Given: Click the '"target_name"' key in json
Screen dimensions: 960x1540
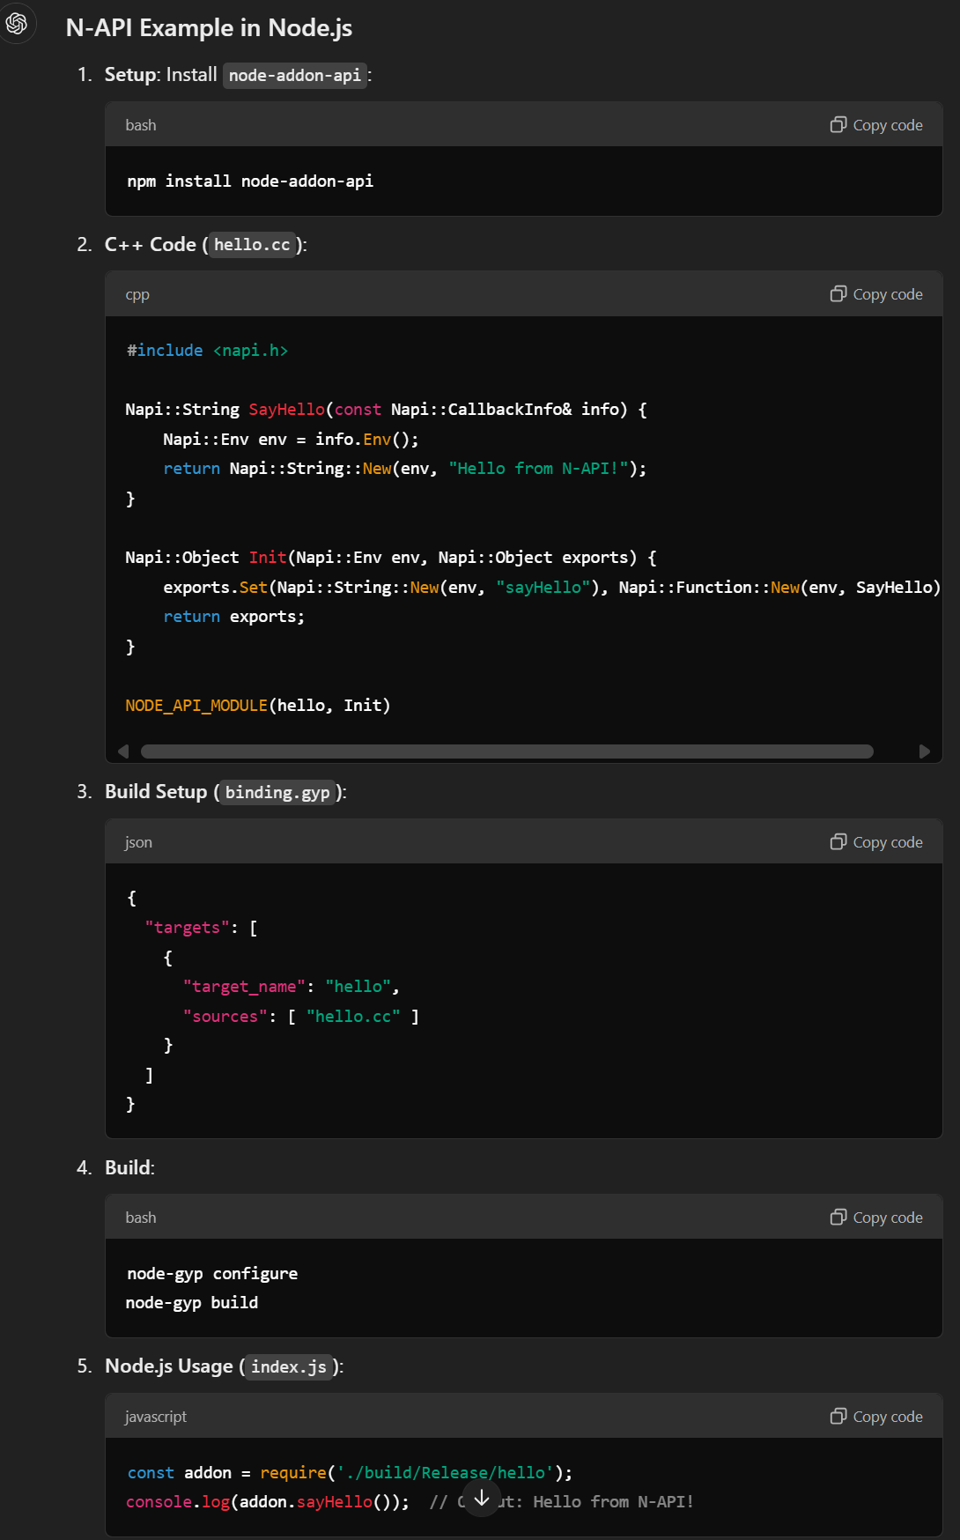Looking at the screenshot, I should [244, 987].
